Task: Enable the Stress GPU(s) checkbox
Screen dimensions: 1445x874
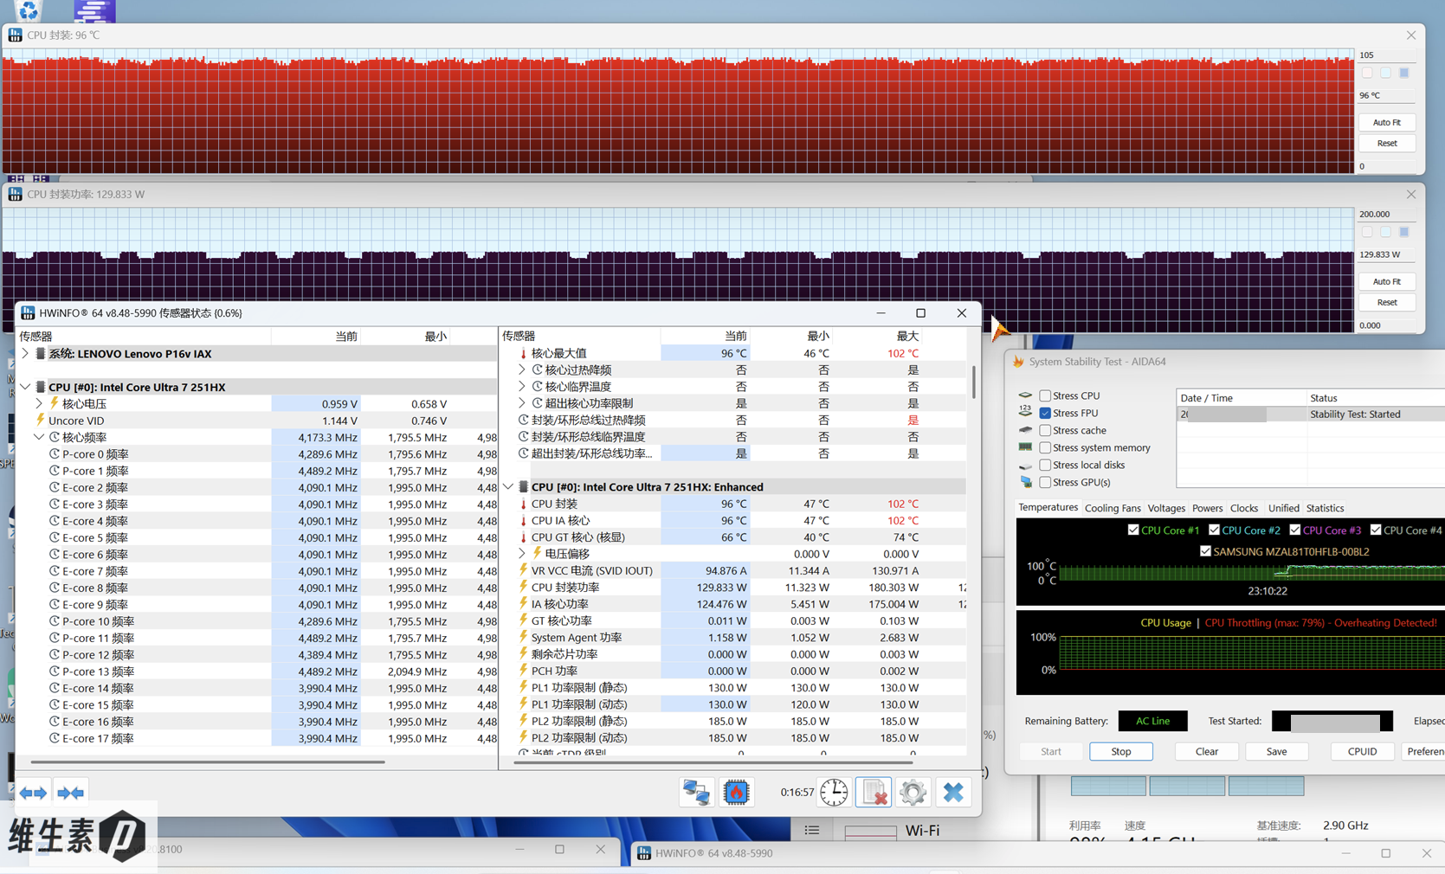Action: [1045, 482]
